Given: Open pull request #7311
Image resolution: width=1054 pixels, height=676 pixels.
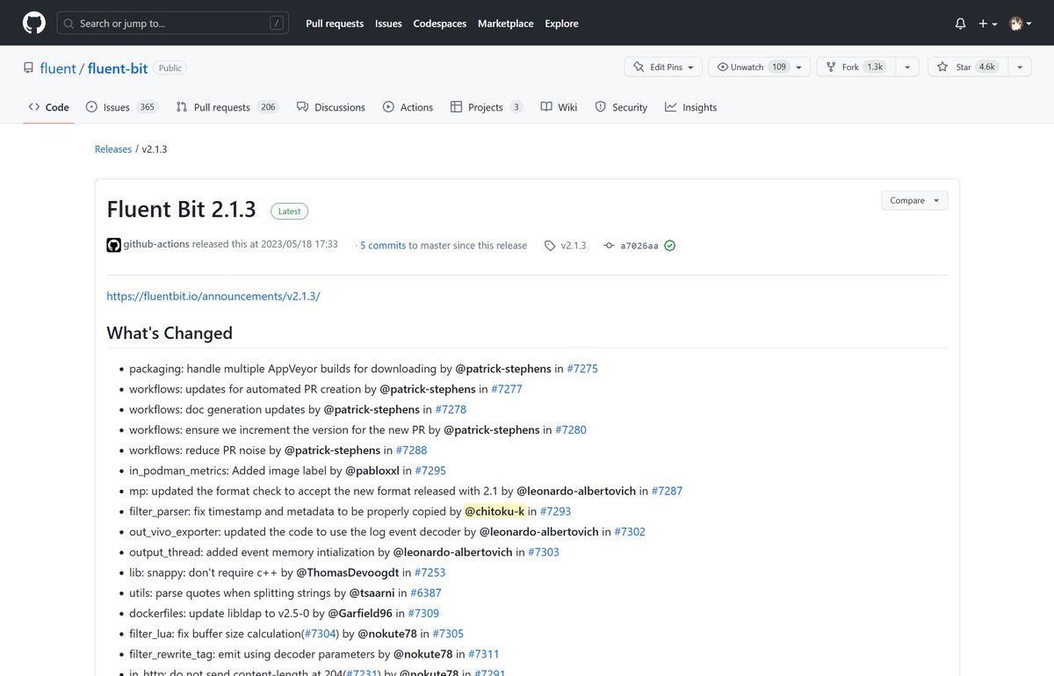Looking at the screenshot, I should pyautogui.click(x=484, y=654).
